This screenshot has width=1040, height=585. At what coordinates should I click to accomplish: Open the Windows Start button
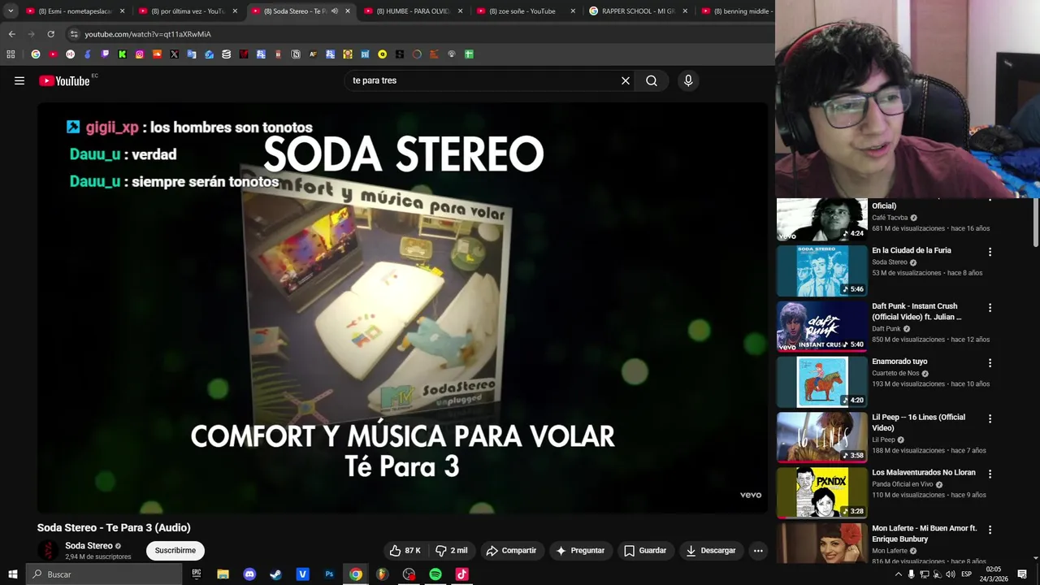pyautogui.click(x=12, y=574)
